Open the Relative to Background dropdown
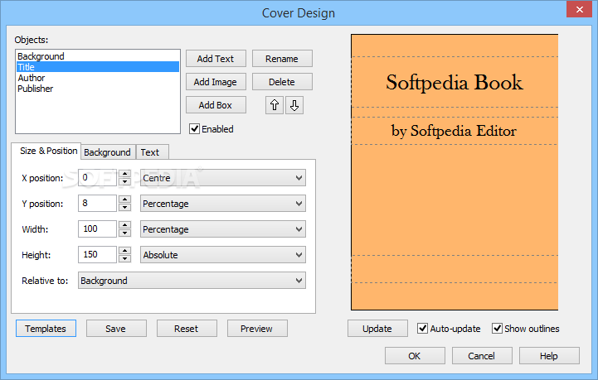Viewport: 598px width, 380px height. pyautogui.click(x=192, y=281)
